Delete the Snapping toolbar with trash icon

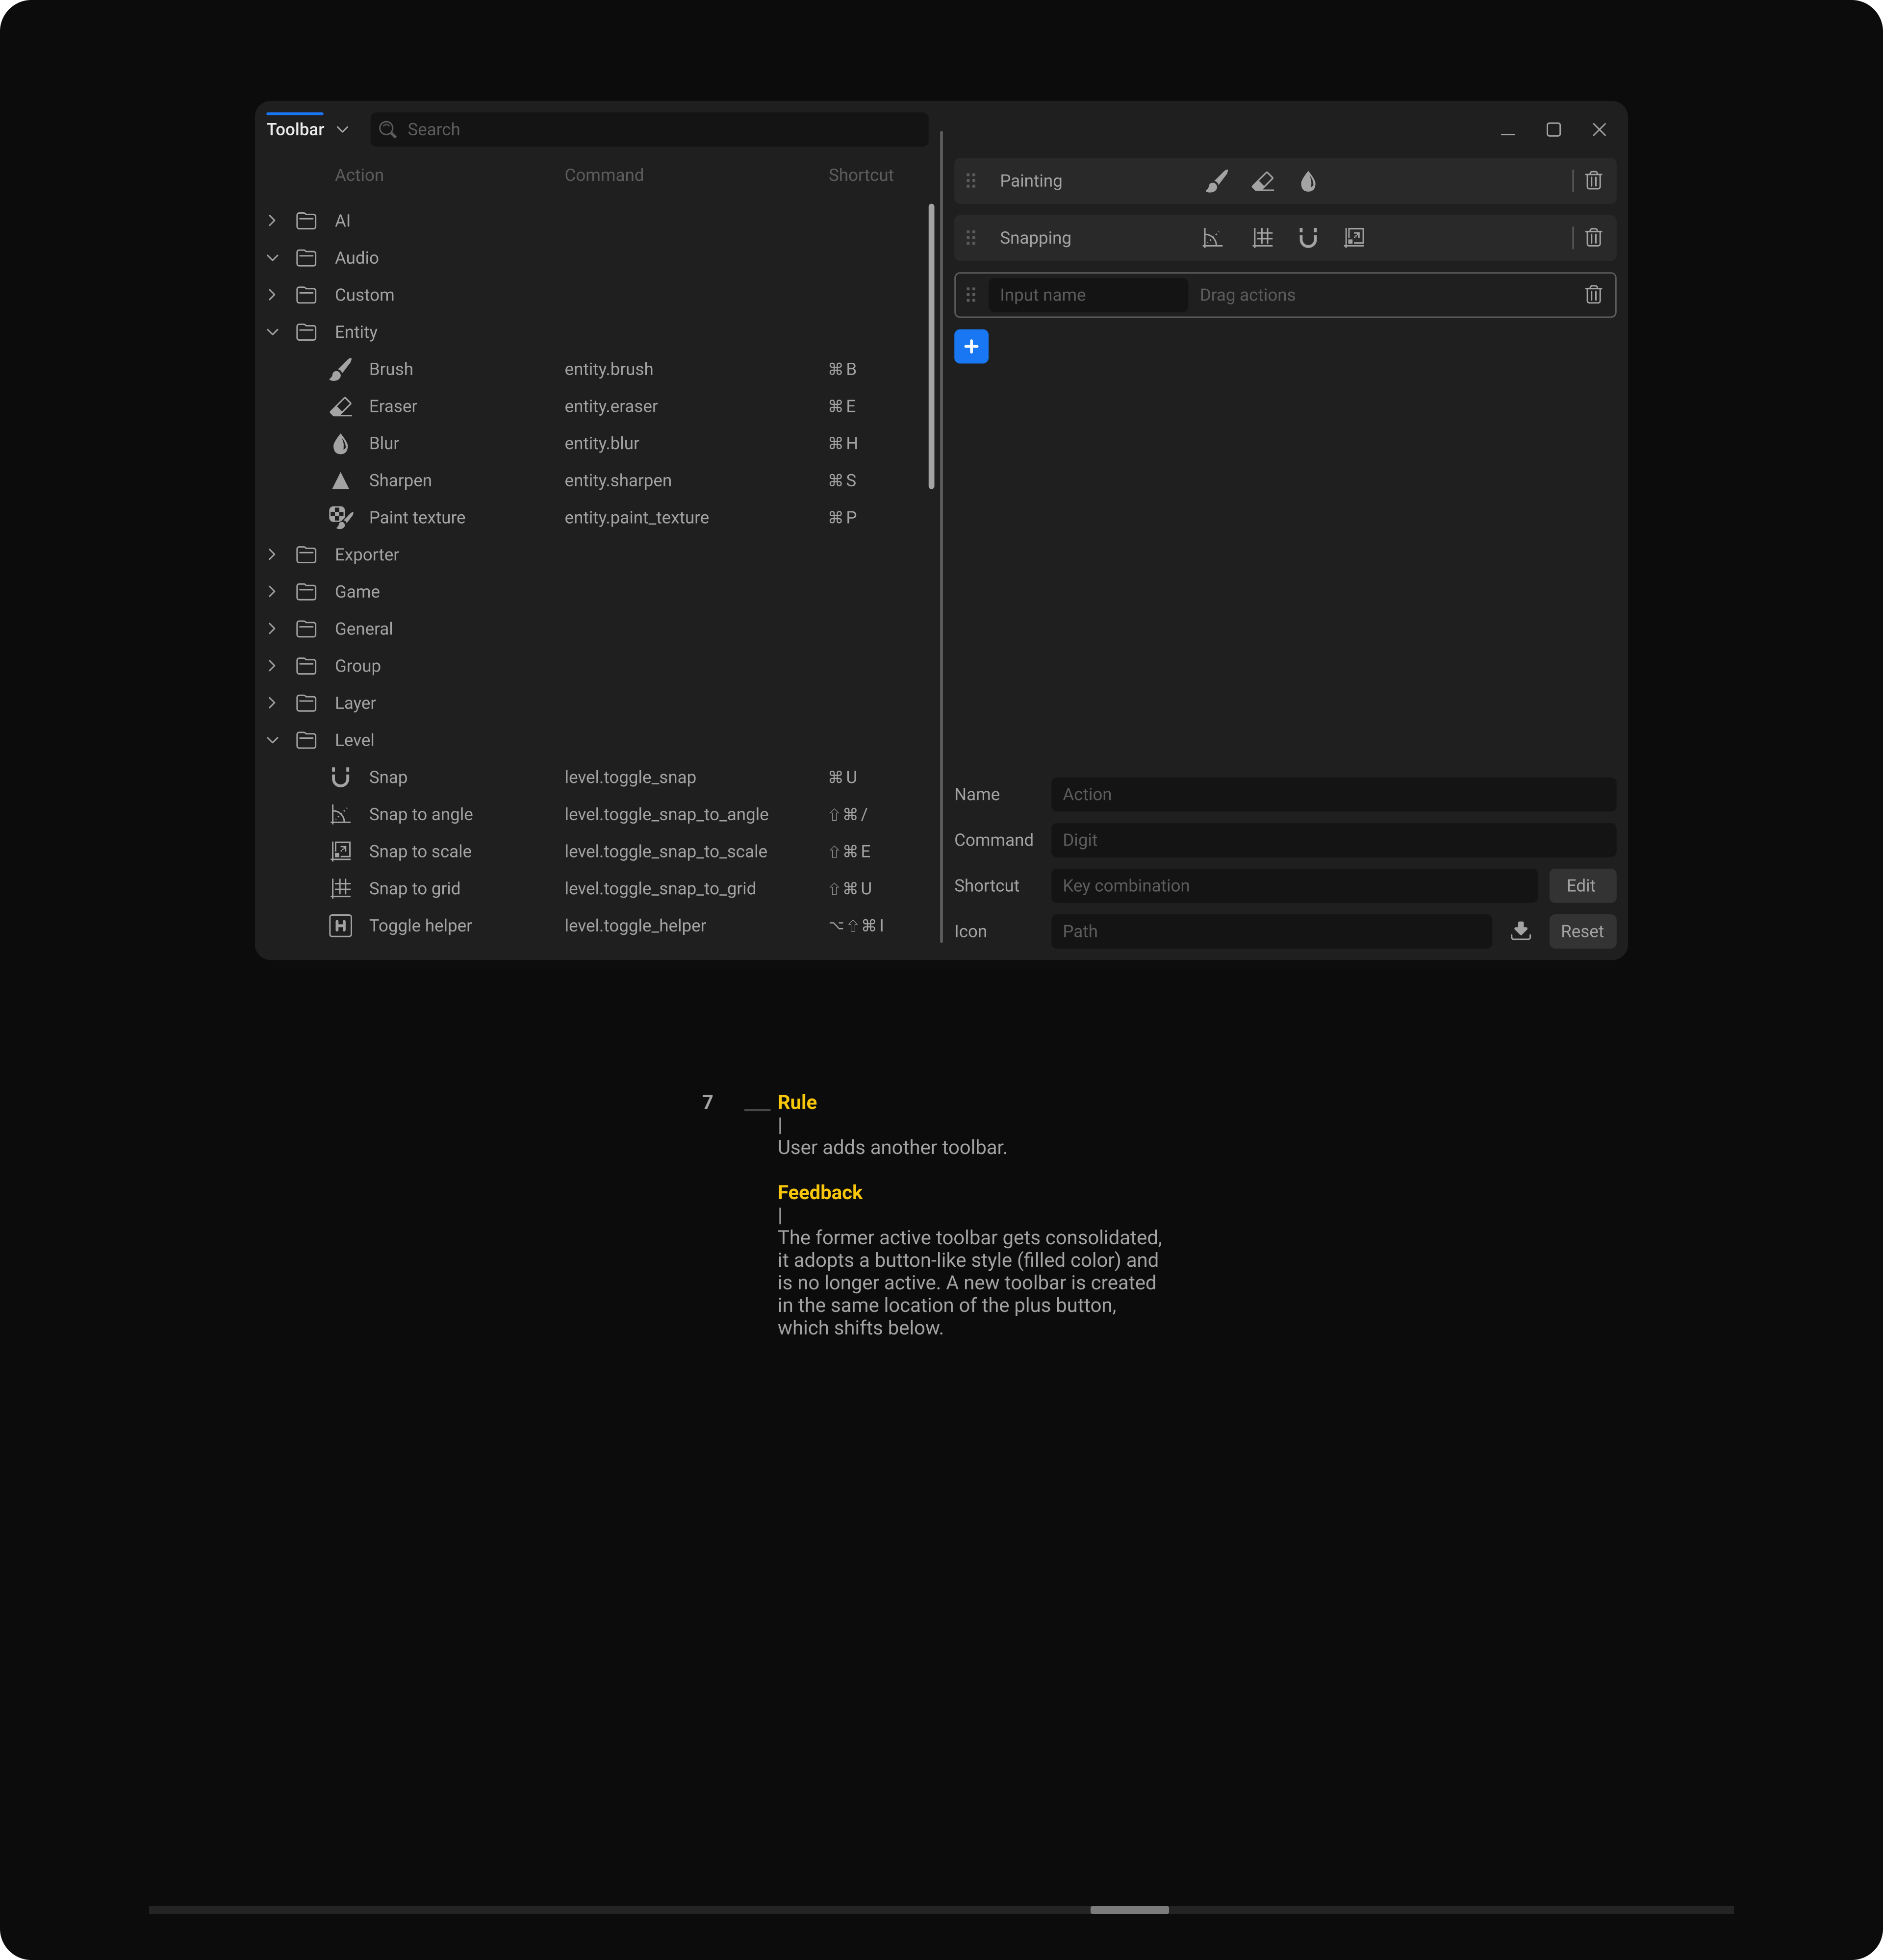click(x=1593, y=238)
